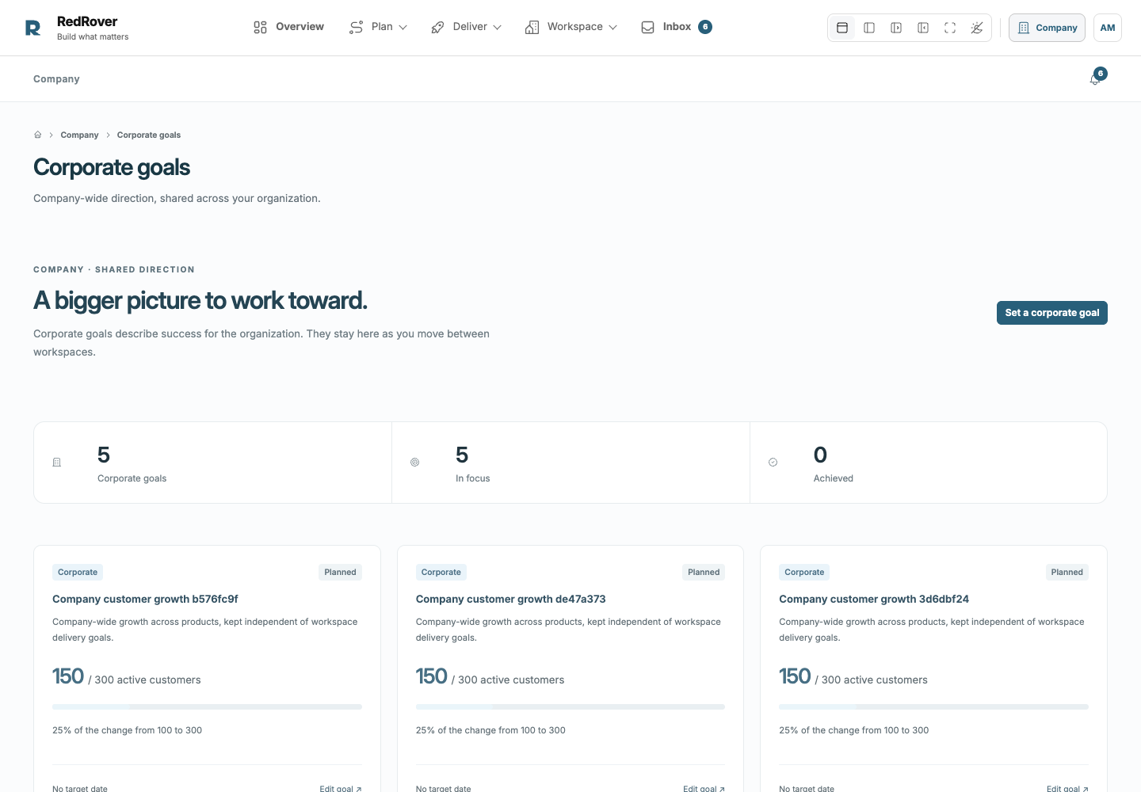The image size is (1141, 792).
Task: Click the Company header label below the logo
Action: click(x=56, y=79)
